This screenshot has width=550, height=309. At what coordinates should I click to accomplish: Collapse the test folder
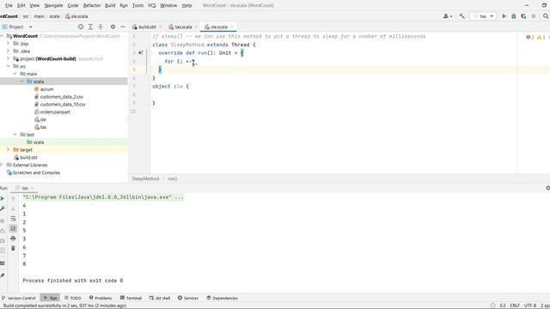pyautogui.click(x=15, y=135)
